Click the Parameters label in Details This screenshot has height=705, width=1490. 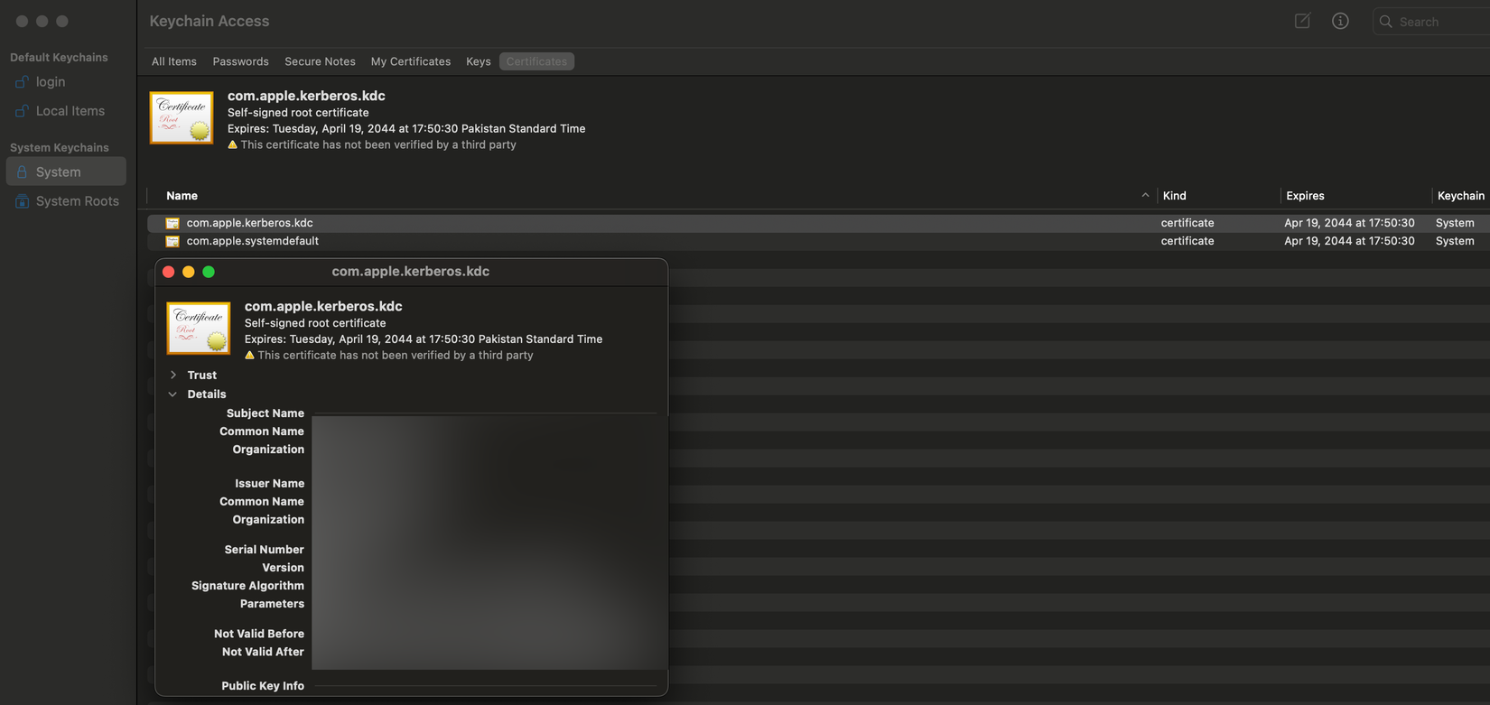[x=272, y=604]
